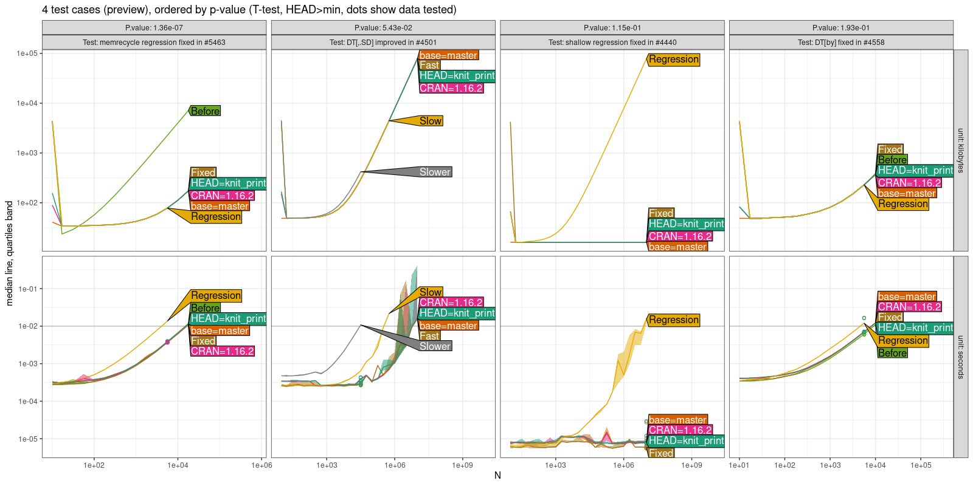This screenshot has height=486, width=973.
Task: Click 'Fixed' label in memrecycle seconds panel
Action: click(203, 341)
